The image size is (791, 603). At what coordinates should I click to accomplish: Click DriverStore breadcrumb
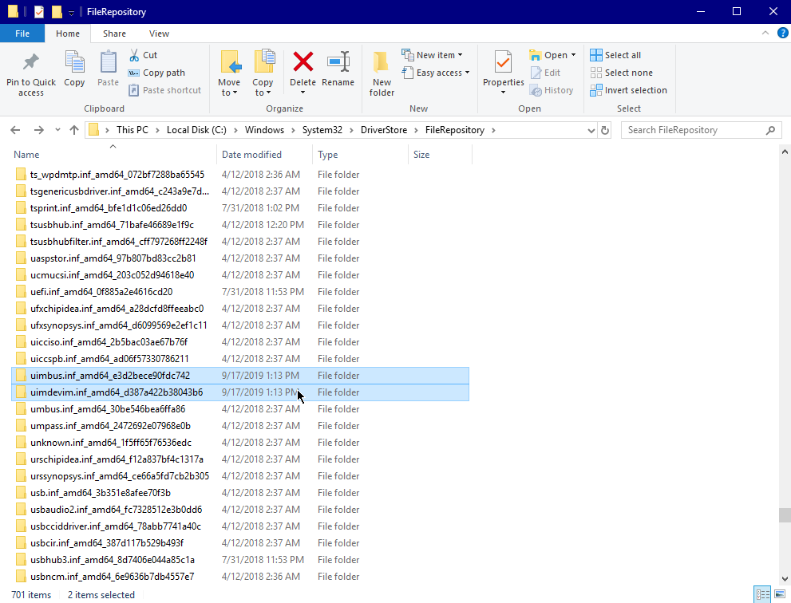pyautogui.click(x=384, y=130)
